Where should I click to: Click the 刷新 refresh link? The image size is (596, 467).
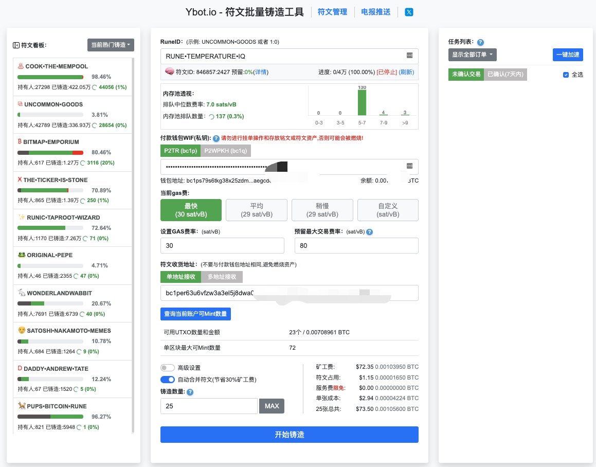(x=406, y=72)
